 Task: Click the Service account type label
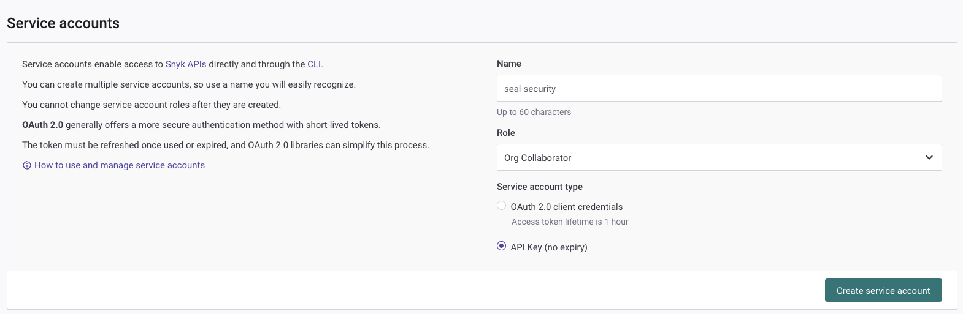[x=539, y=187]
